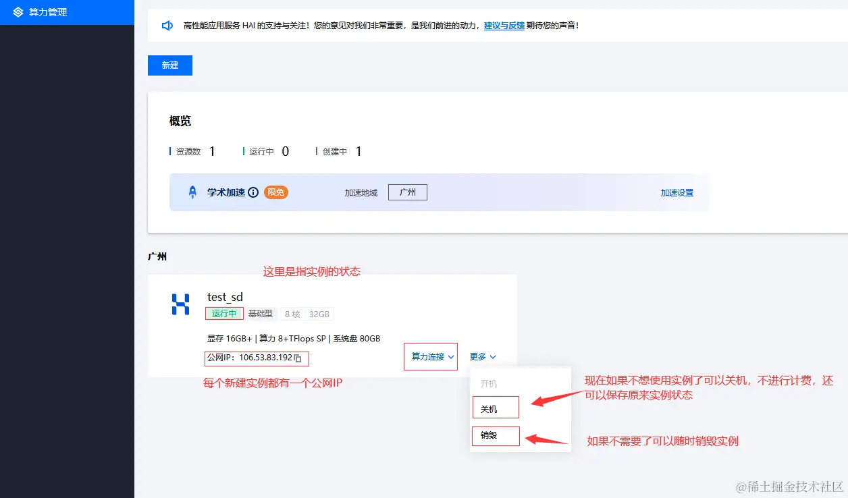Open the 加速地域 selector showing 广州
Viewport: 848px width, 498px height.
coord(407,192)
